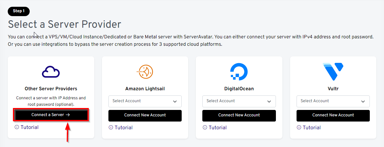Click the Step 1 badge

pos(19,11)
